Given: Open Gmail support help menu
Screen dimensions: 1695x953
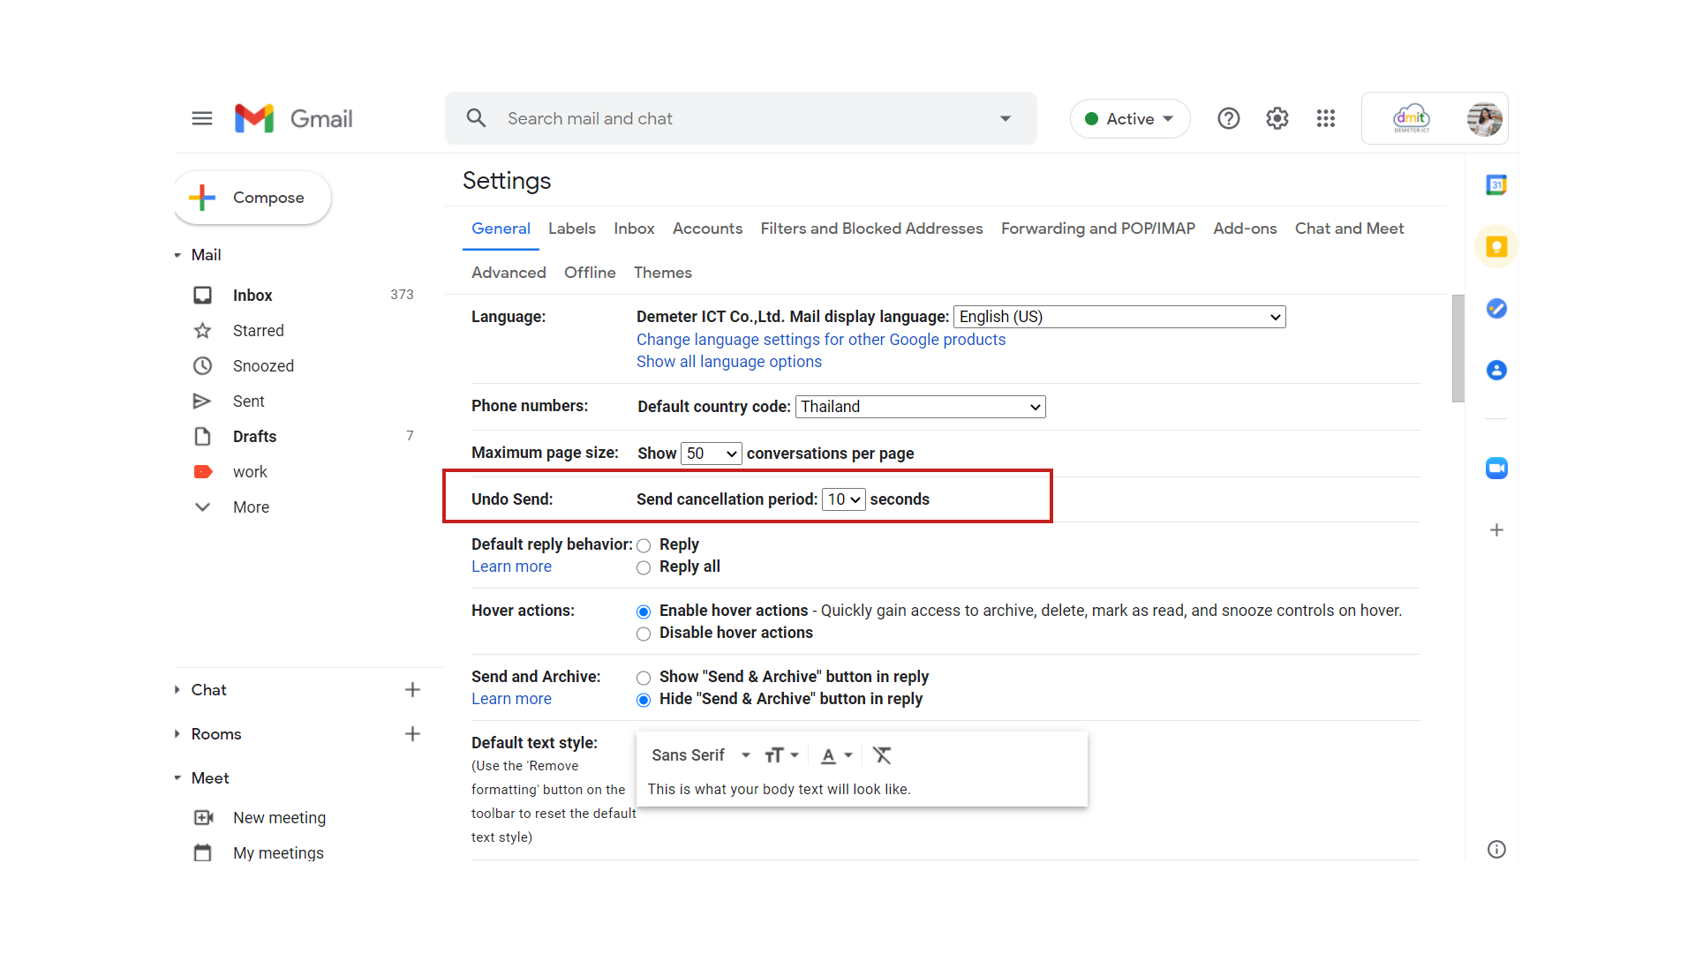Looking at the screenshot, I should coord(1228,118).
